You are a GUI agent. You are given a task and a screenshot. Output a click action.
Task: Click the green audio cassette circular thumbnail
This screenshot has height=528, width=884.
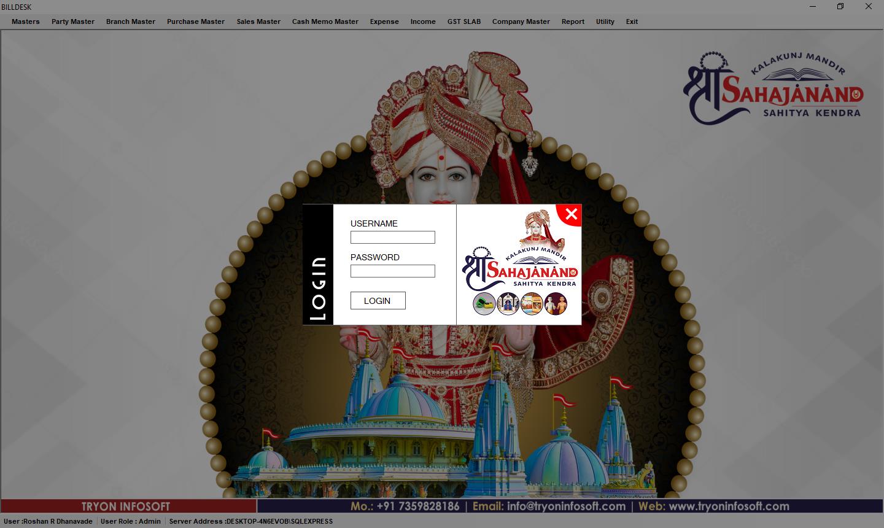pyautogui.click(x=484, y=303)
